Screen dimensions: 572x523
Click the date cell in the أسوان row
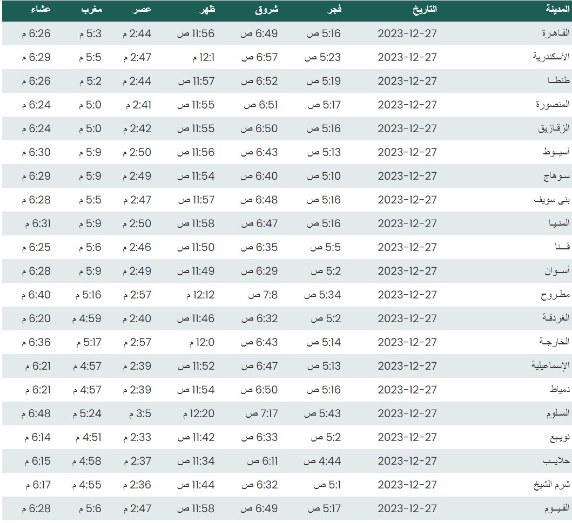(x=407, y=271)
